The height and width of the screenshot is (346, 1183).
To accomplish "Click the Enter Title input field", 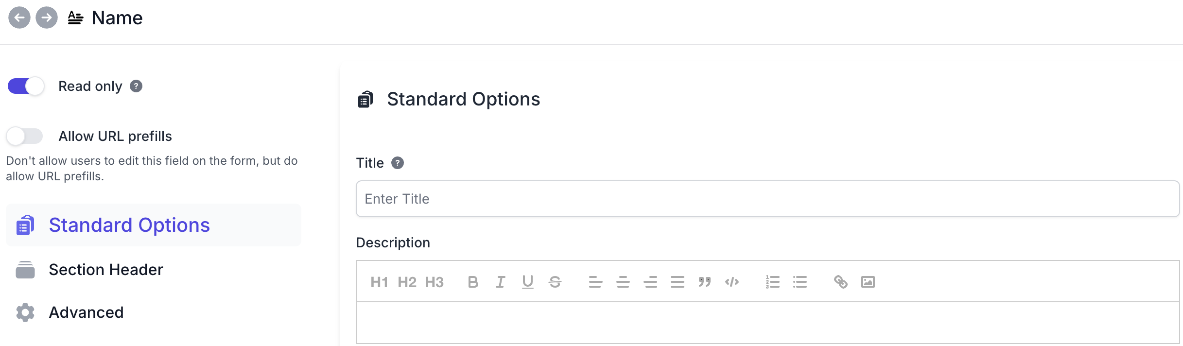I will pos(767,199).
